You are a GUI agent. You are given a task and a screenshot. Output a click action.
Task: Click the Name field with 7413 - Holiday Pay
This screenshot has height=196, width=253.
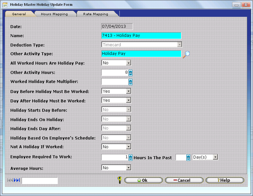click(141, 36)
